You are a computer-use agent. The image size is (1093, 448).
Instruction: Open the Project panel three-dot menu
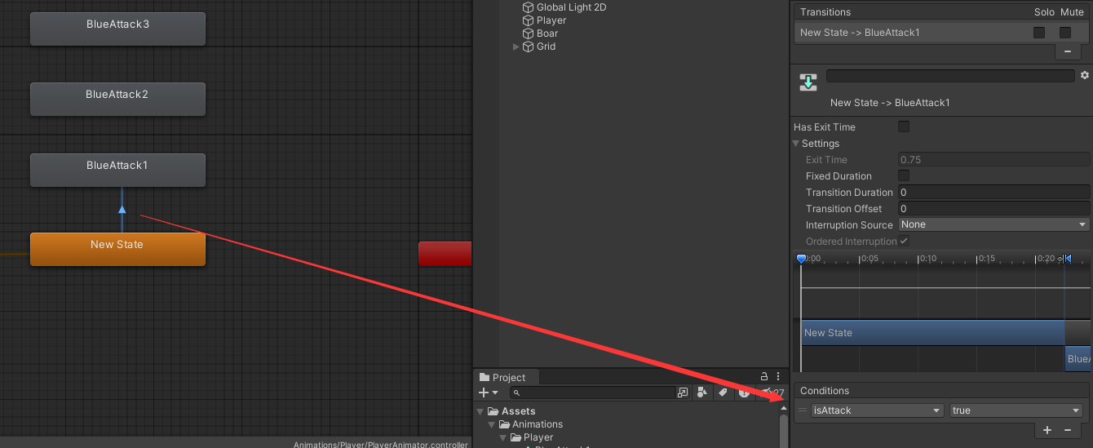pyautogui.click(x=778, y=377)
